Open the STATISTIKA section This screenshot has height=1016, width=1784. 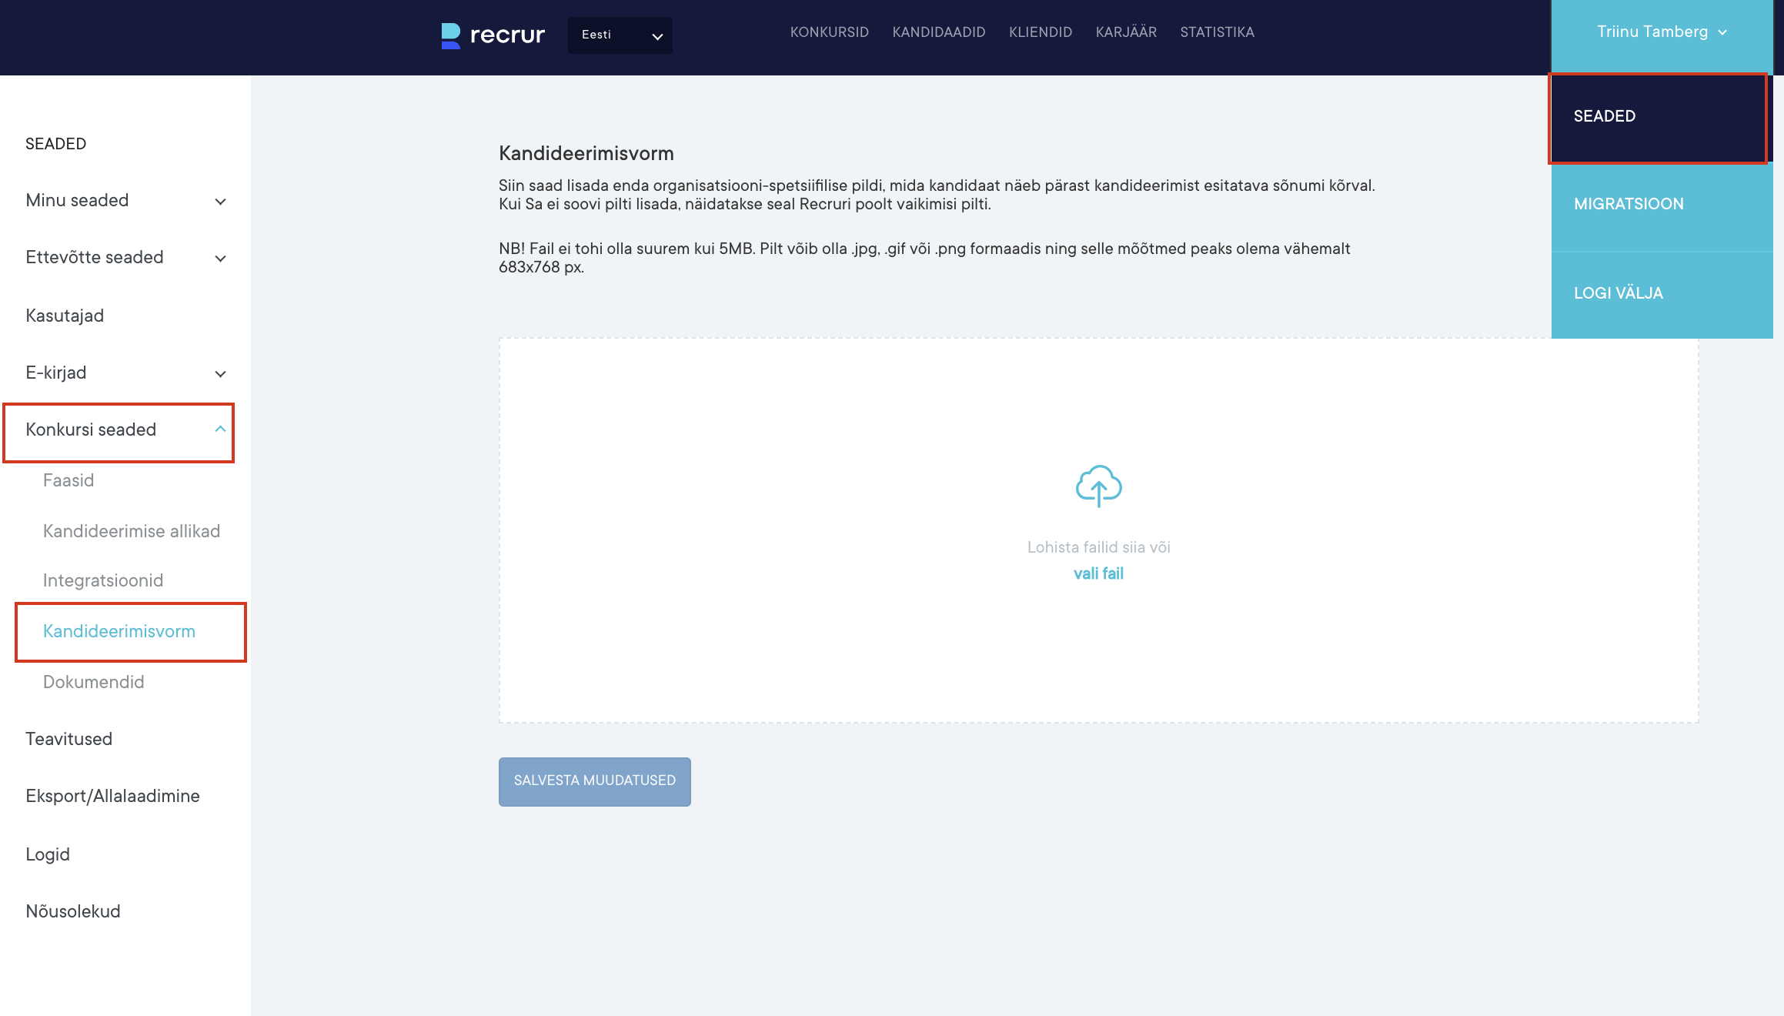pos(1217,32)
